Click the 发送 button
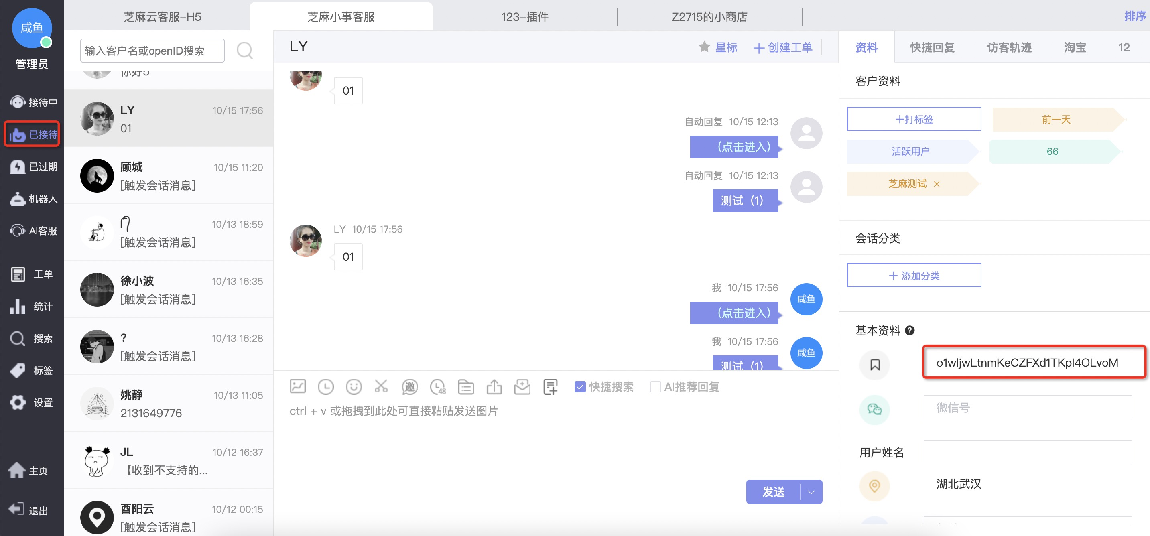 point(774,492)
